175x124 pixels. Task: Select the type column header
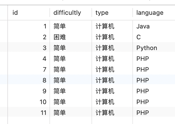tap(112, 13)
